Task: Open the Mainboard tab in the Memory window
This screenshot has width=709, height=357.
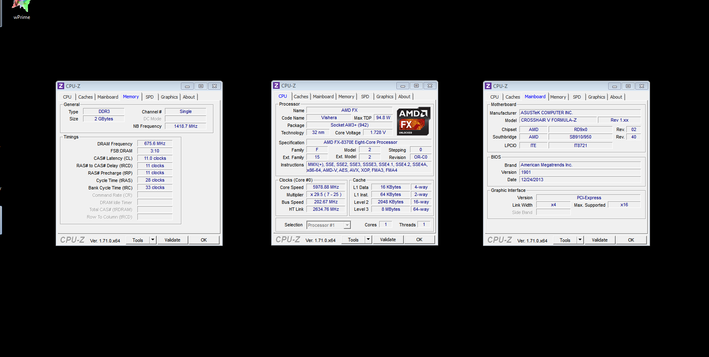Action: (108, 97)
